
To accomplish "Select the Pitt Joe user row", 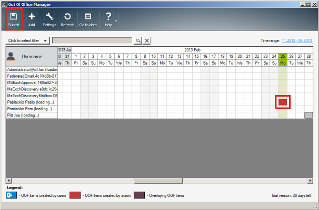I will pos(32,115).
